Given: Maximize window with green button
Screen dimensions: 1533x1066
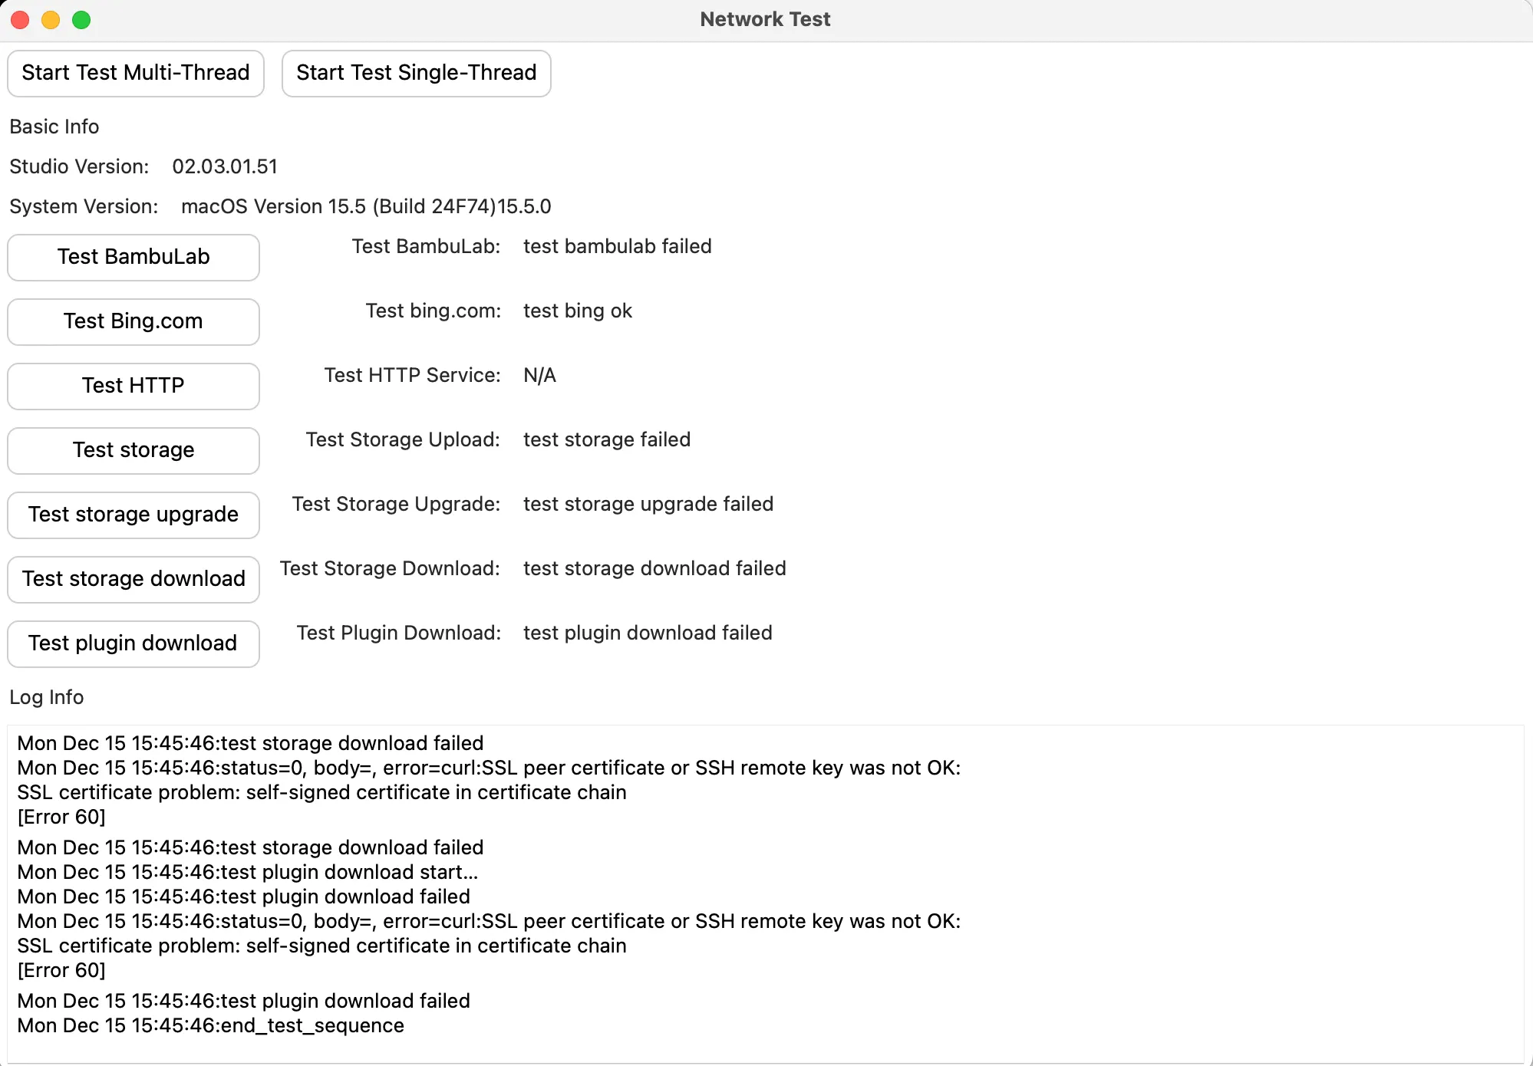Looking at the screenshot, I should (81, 20).
